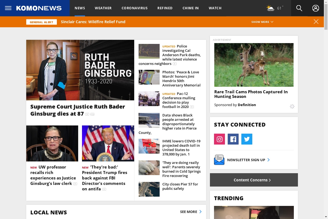Image resolution: width=328 pixels, height=219 pixels.
Task: Select the News tab
Action: (x=80, y=8)
